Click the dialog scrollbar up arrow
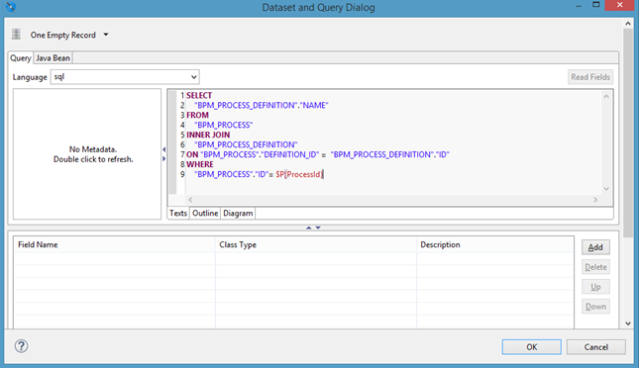The image size is (640, 368). click(628, 24)
